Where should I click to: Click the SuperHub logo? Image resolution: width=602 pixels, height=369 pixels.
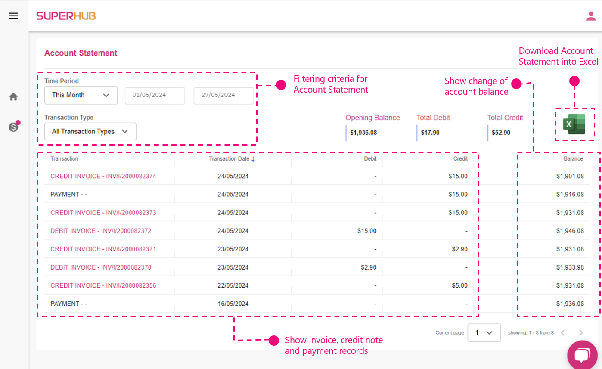65,16
